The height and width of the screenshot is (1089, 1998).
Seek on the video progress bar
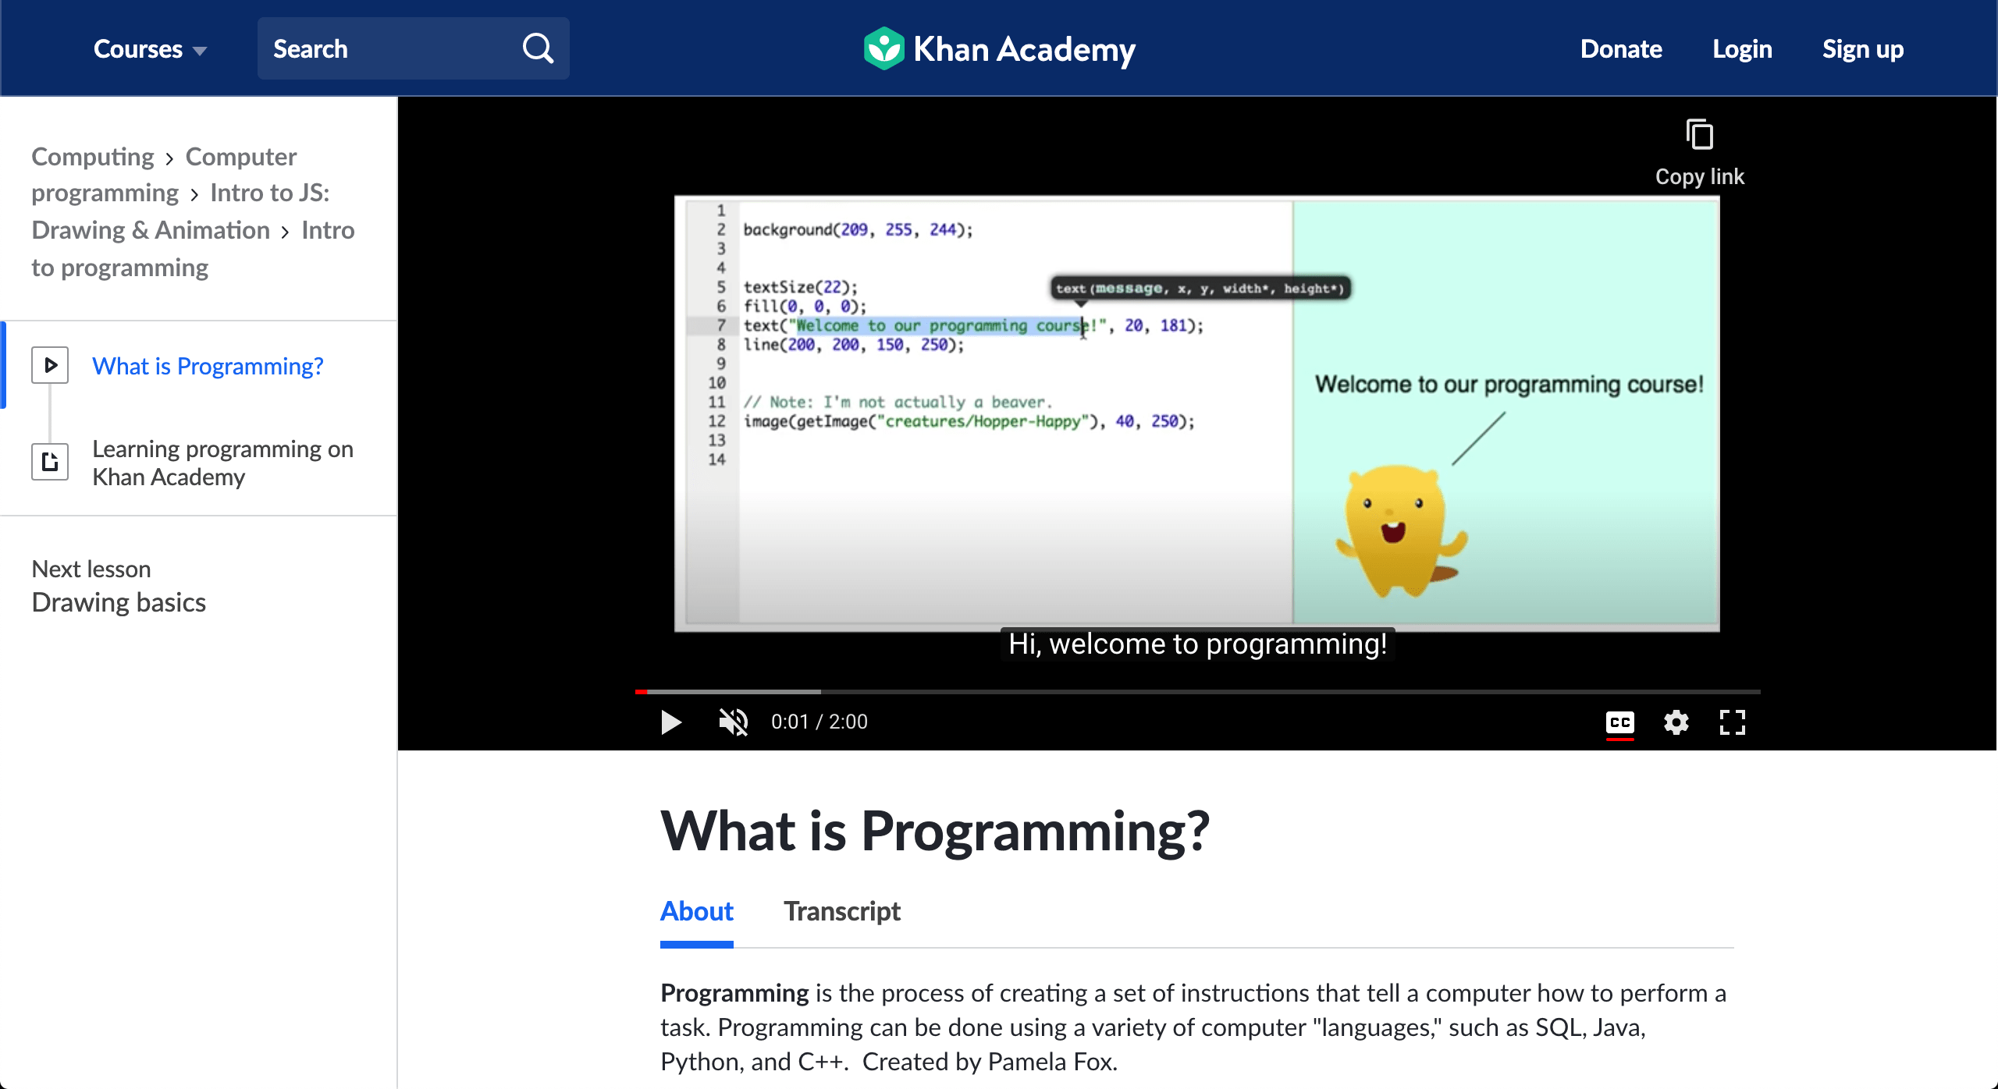pyautogui.click(x=1197, y=691)
